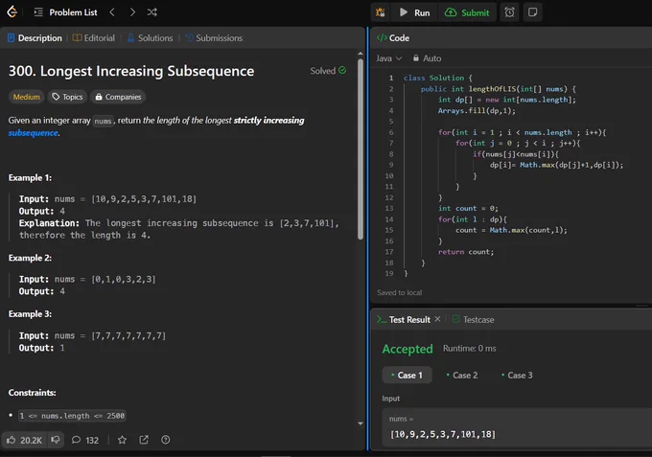
Task: Close the Test Result tab
Action: (x=437, y=319)
